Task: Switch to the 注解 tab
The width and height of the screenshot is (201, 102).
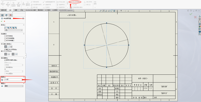Action: [x=10, y=10]
